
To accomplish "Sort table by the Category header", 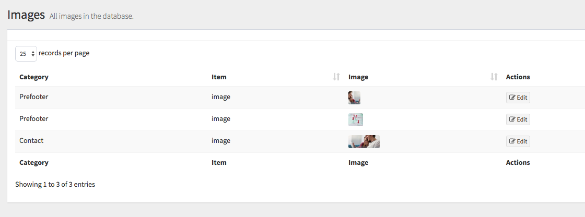I will pos(34,77).
